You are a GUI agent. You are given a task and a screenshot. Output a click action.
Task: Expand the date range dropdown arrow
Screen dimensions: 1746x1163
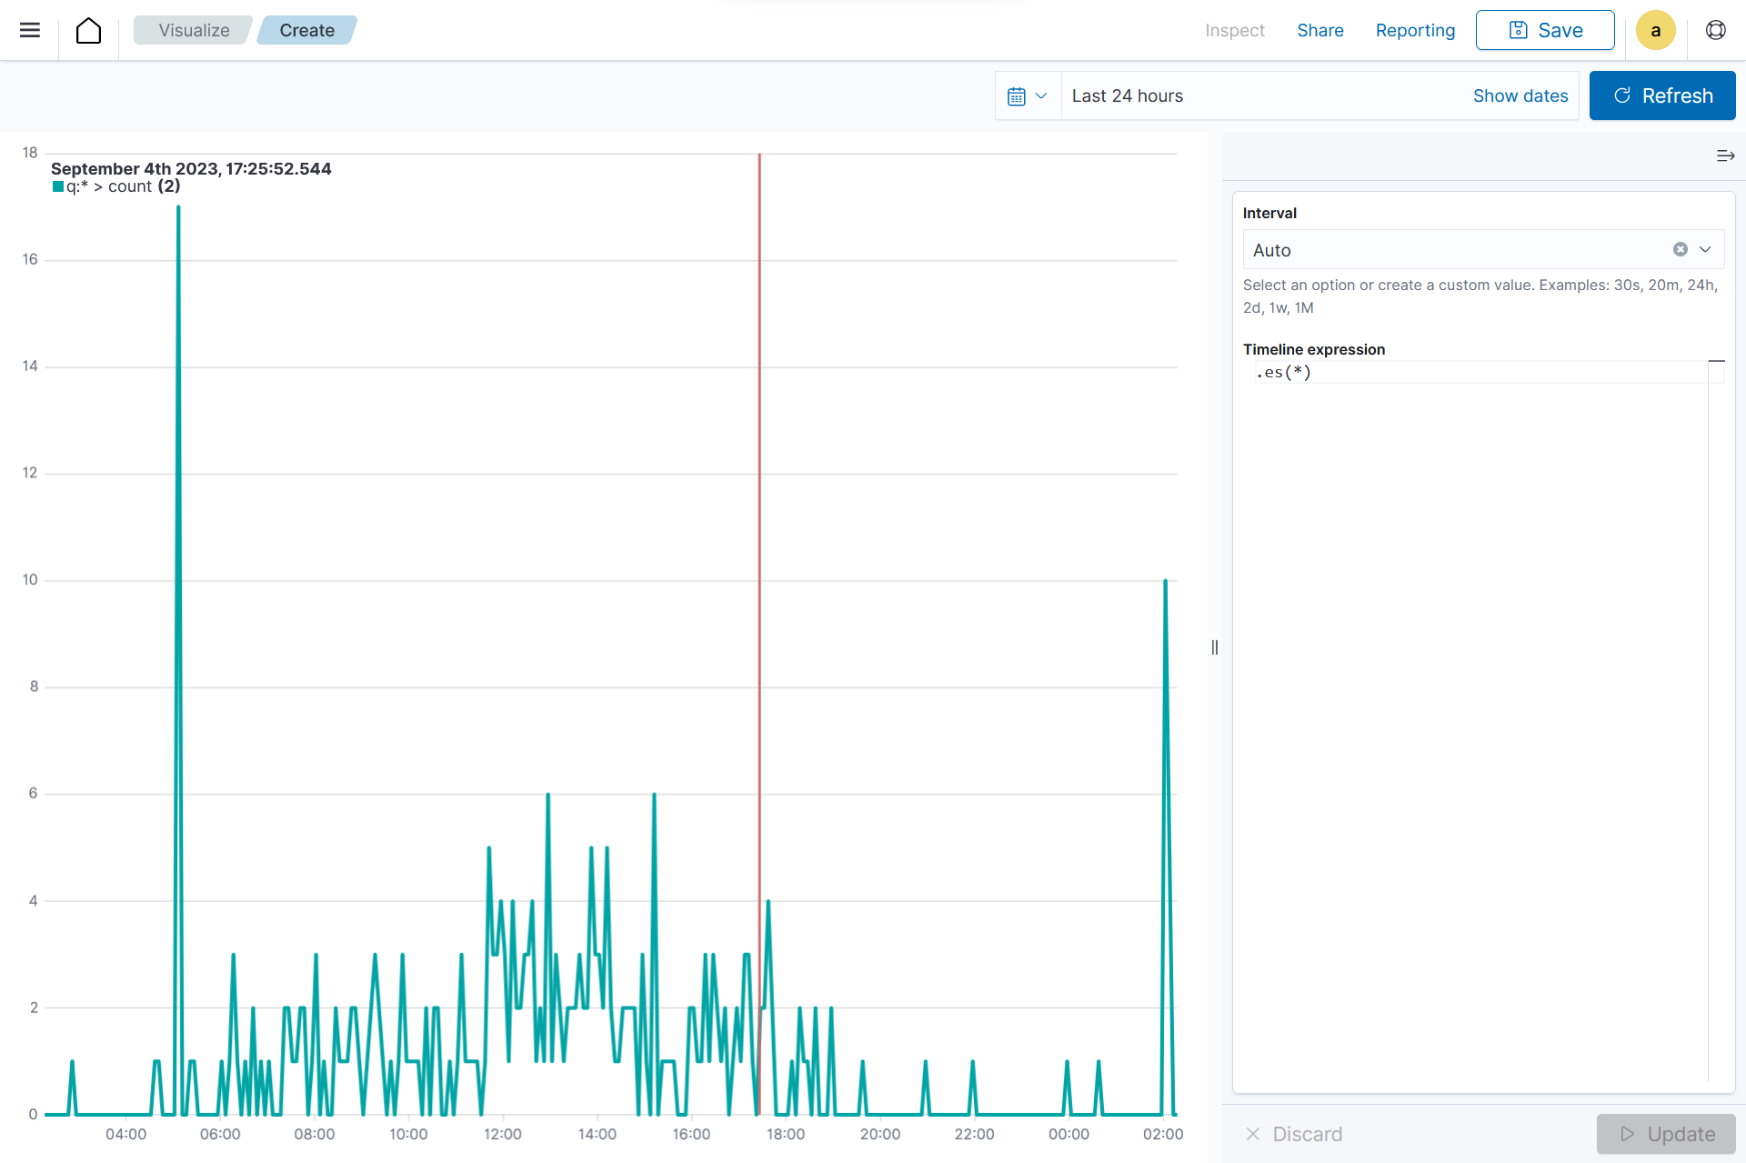coord(1044,95)
